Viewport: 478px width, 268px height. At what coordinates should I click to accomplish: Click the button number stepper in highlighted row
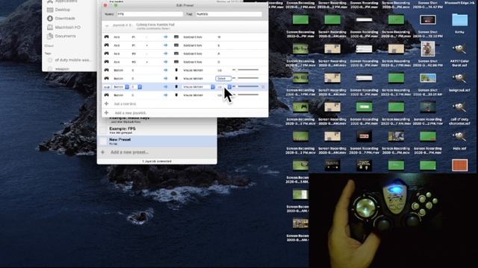click(x=140, y=87)
